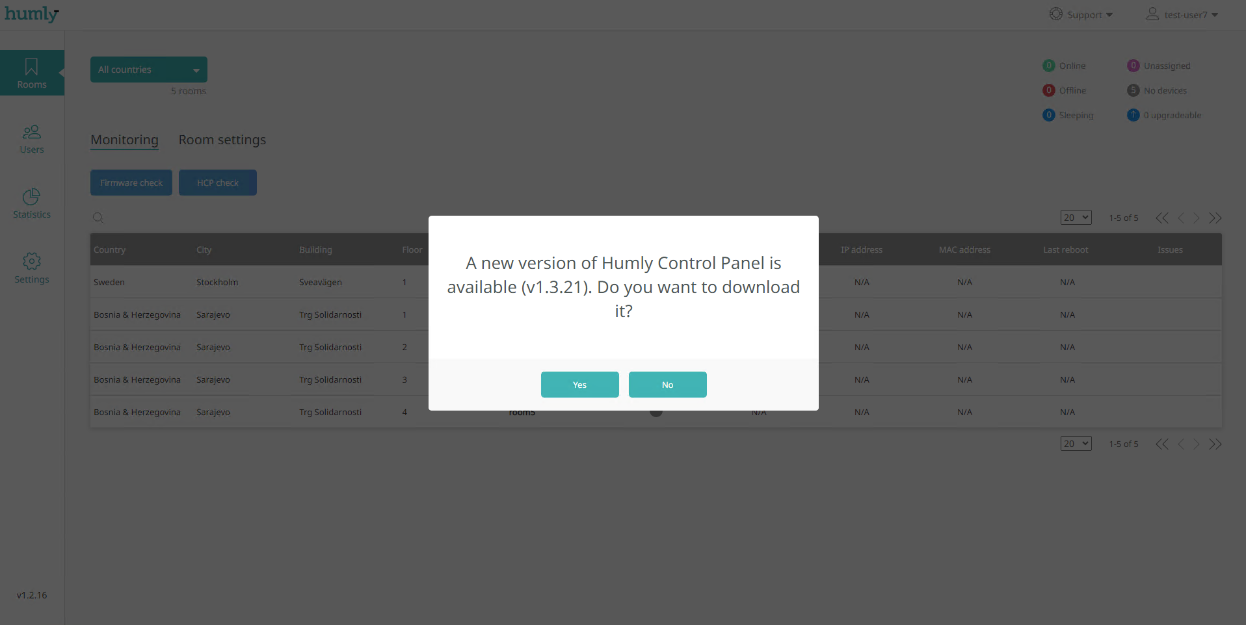Sort table by City column header
The image size is (1246, 625).
click(204, 249)
